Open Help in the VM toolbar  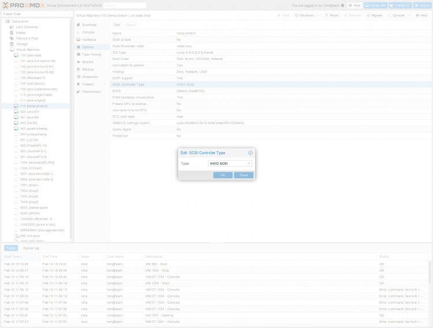(x=421, y=16)
